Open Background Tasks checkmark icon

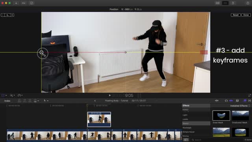coord(31,3)
